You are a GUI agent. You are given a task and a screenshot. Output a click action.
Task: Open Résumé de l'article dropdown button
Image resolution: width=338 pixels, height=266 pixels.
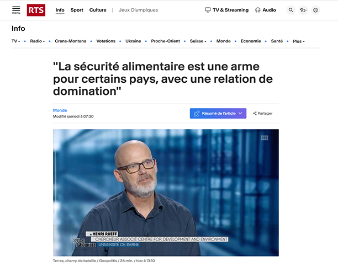coord(218,113)
